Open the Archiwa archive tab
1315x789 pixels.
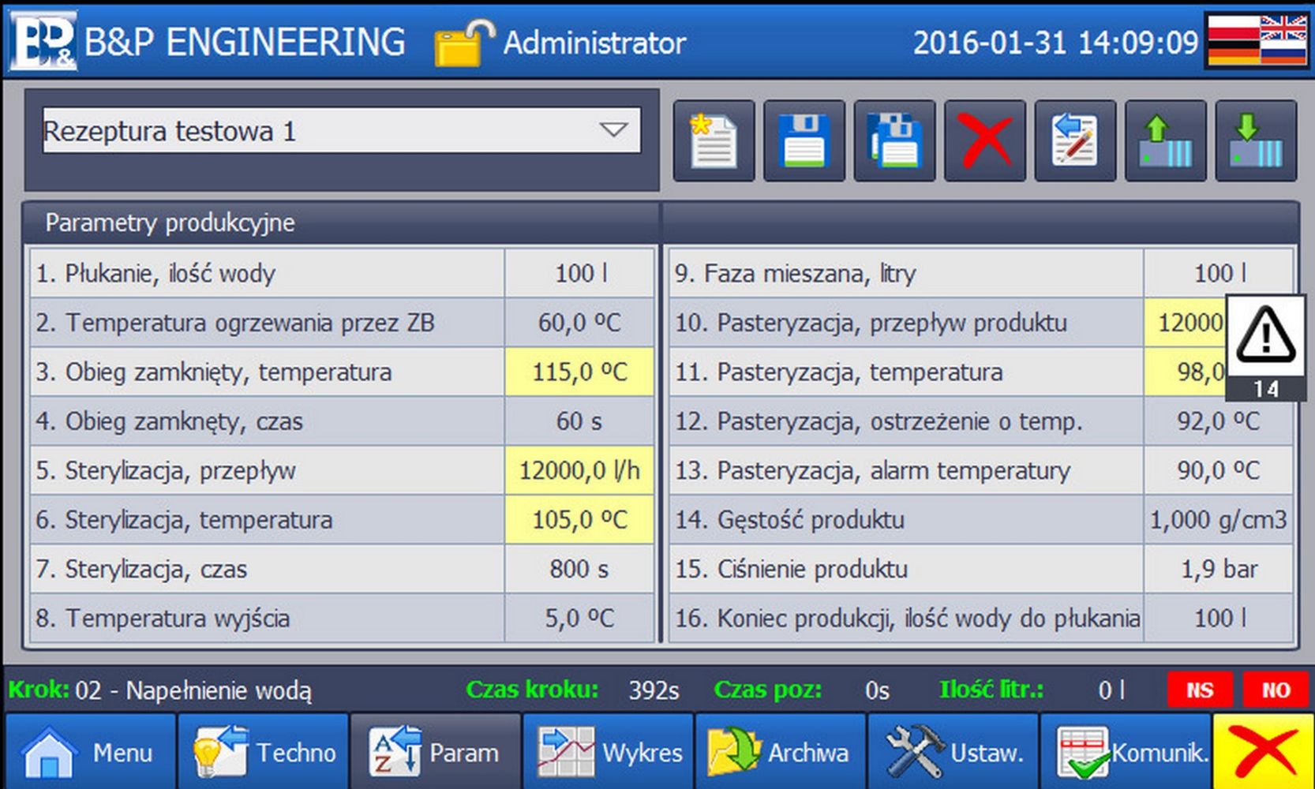coord(781,752)
